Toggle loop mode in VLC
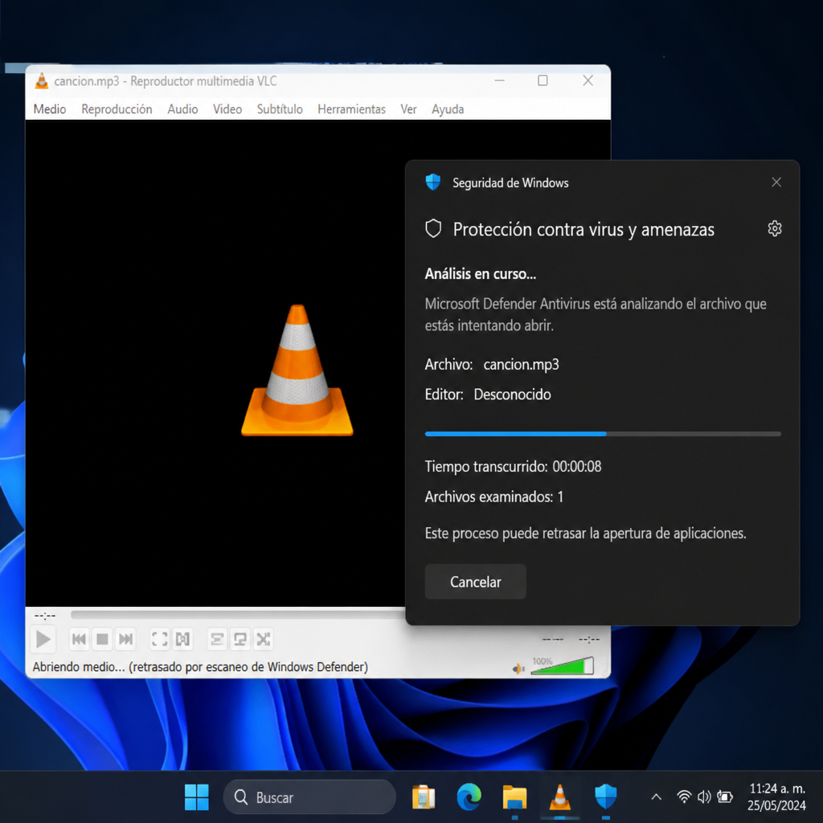The height and width of the screenshot is (823, 823). tap(240, 639)
